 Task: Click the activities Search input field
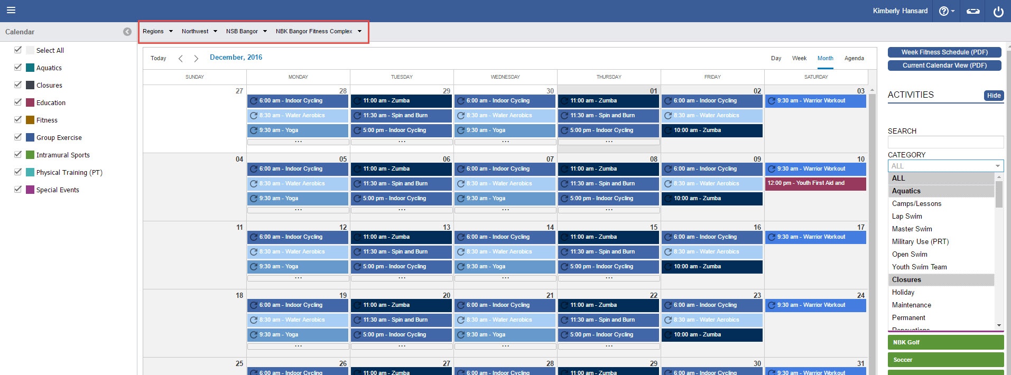coord(945,142)
